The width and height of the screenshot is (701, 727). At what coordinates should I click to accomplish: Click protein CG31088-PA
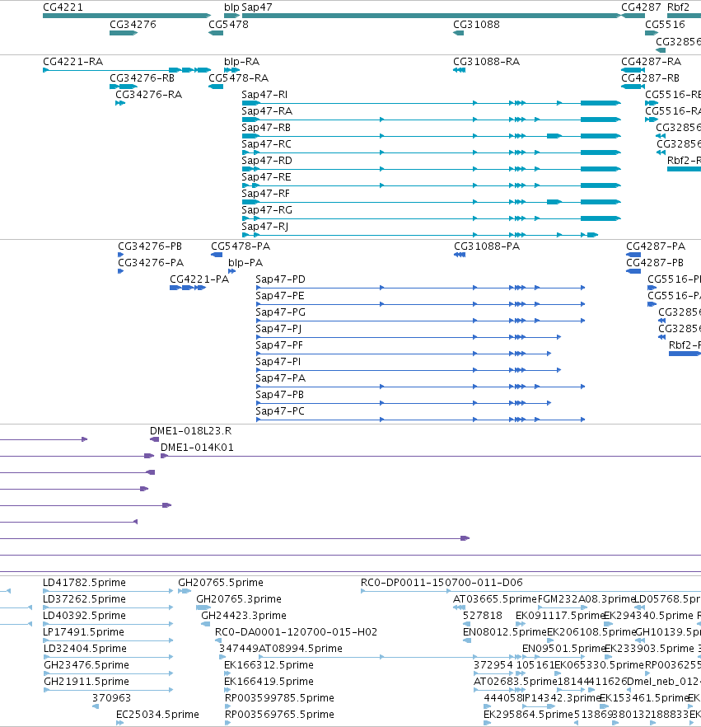pos(487,246)
